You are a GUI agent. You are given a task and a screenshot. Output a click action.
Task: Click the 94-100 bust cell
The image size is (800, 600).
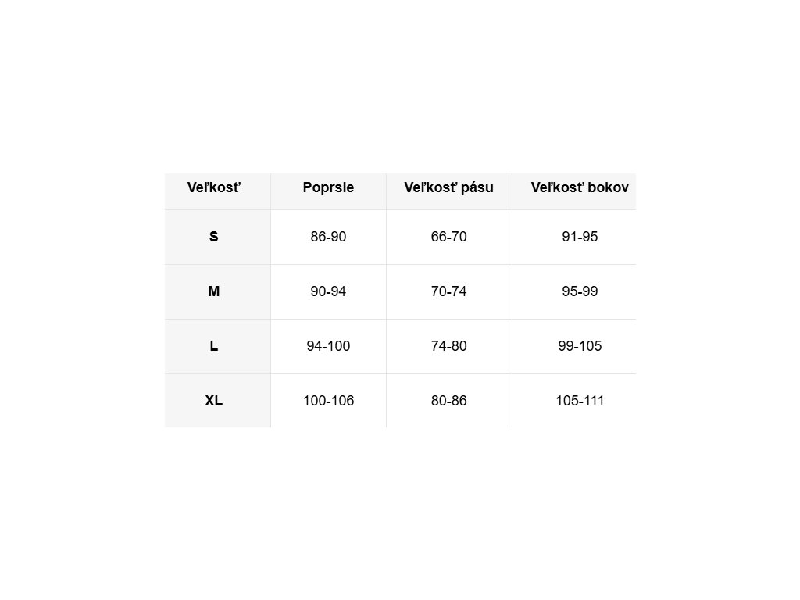pos(328,346)
